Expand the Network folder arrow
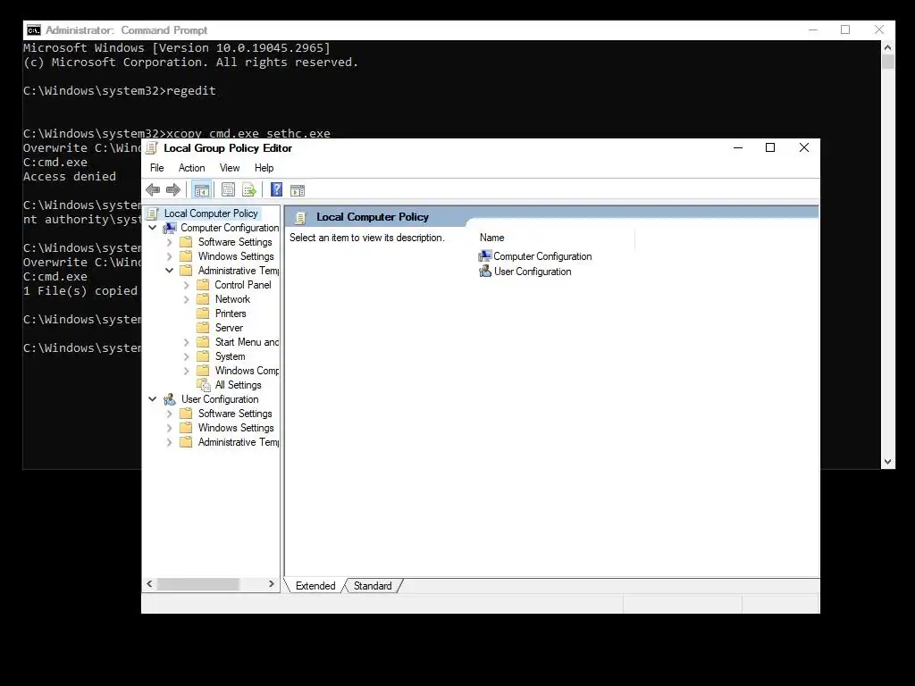This screenshot has width=915, height=686. click(x=186, y=299)
